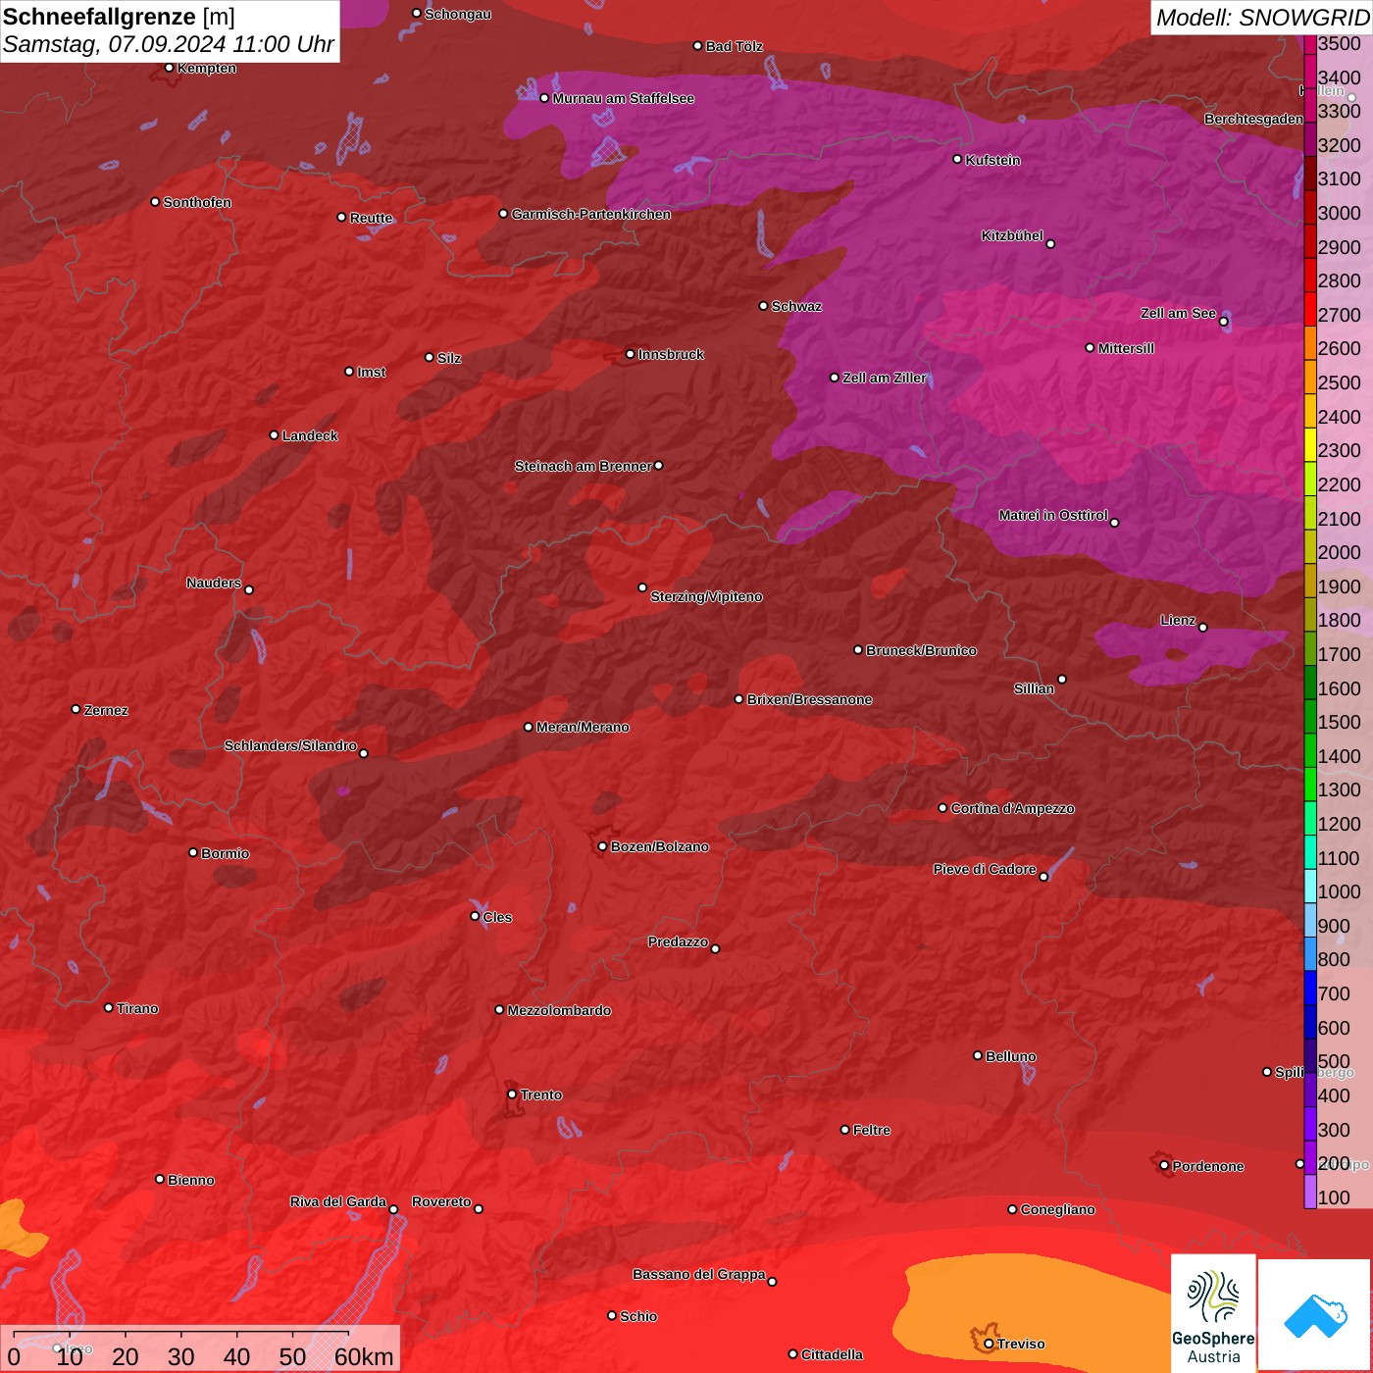Click the Zell am See label
This screenshot has width=1373, height=1373.
pyautogui.click(x=1178, y=313)
